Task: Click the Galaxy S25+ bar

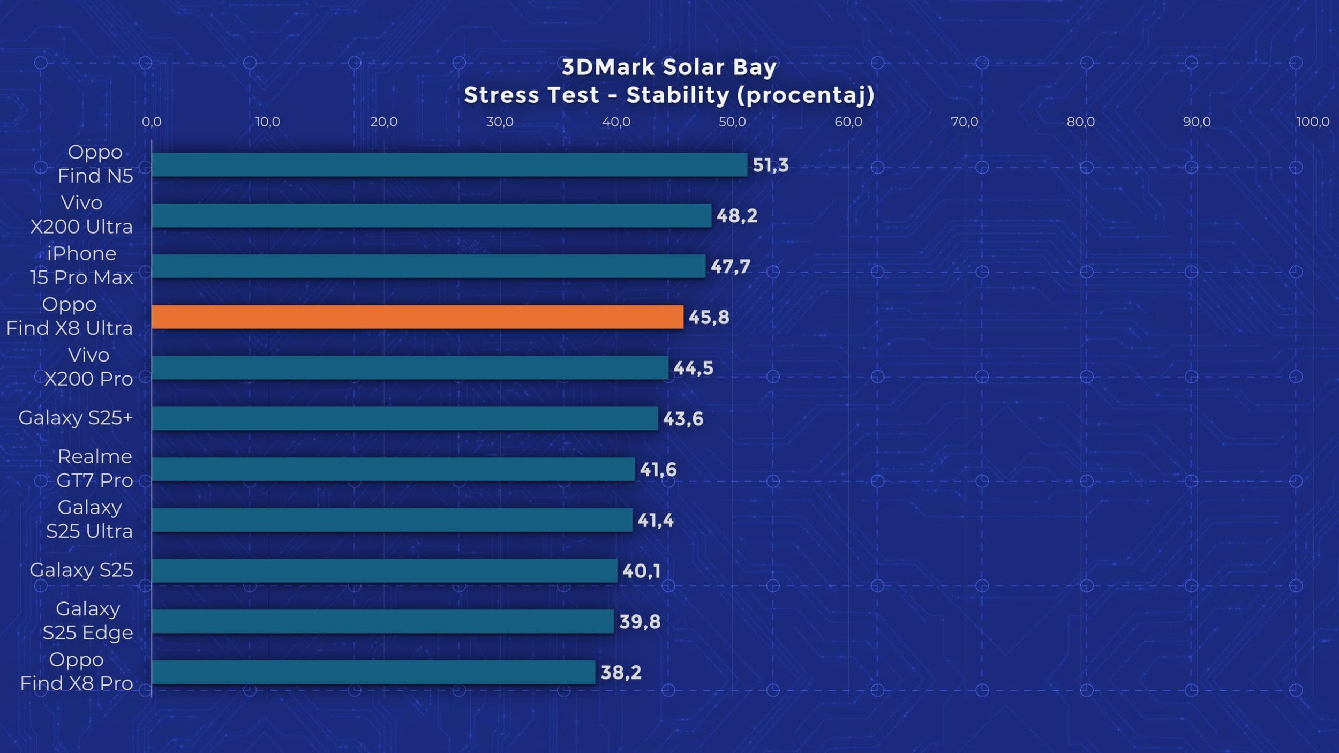Action: [404, 418]
